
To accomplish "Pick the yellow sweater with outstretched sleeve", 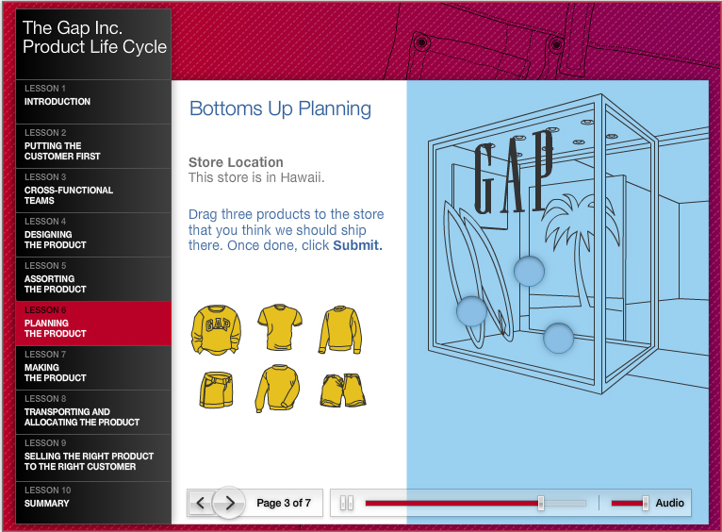I will (x=278, y=388).
